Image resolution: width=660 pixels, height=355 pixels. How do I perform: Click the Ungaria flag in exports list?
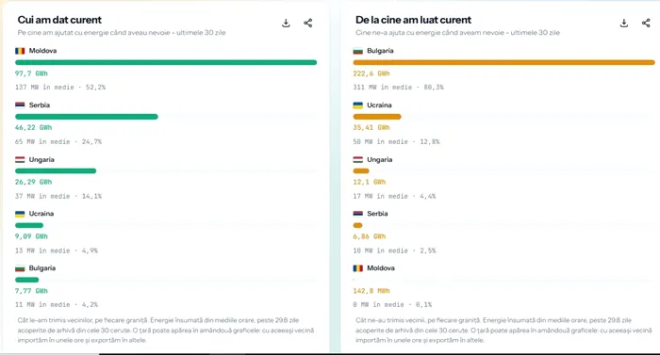tap(20, 160)
